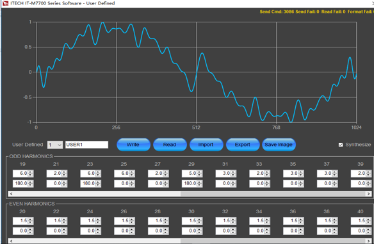This screenshot has height=244, width=374.
Task: Click the Export button
Action: 243,145
